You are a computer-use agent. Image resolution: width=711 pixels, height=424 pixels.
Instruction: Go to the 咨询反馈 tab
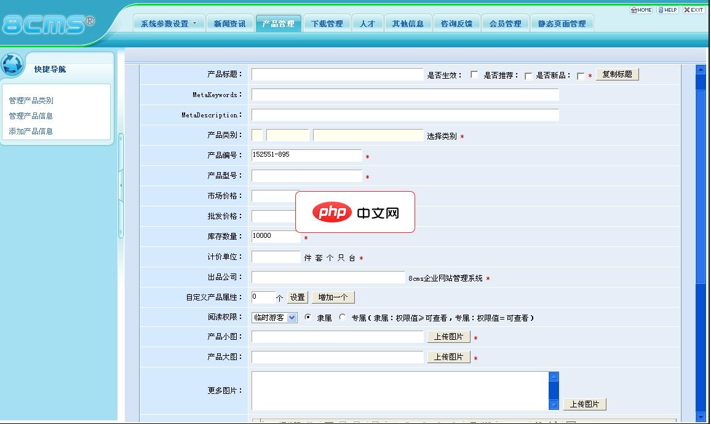(x=456, y=23)
